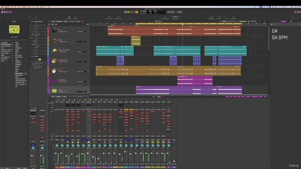Select the first track's headphone drum icon
301x169 pixels.
55,31
